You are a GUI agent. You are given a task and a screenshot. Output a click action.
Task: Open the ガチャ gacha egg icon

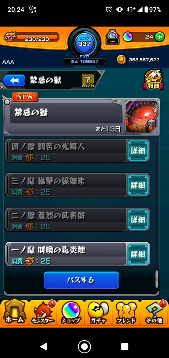coord(99,313)
